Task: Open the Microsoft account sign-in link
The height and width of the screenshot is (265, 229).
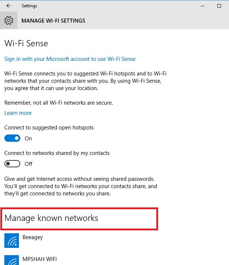Action: [70, 59]
